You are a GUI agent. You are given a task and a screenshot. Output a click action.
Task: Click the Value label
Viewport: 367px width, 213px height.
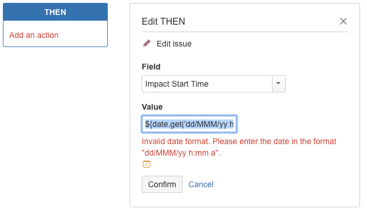click(152, 107)
